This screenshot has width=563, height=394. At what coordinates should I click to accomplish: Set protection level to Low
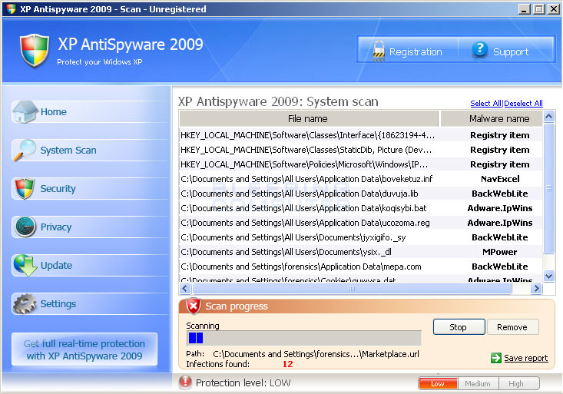click(438, 383)
